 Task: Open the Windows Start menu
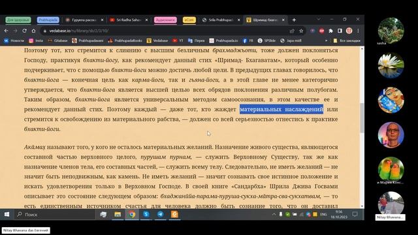7,214
